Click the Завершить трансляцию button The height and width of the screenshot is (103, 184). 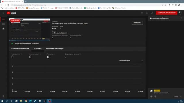(166, 13)
